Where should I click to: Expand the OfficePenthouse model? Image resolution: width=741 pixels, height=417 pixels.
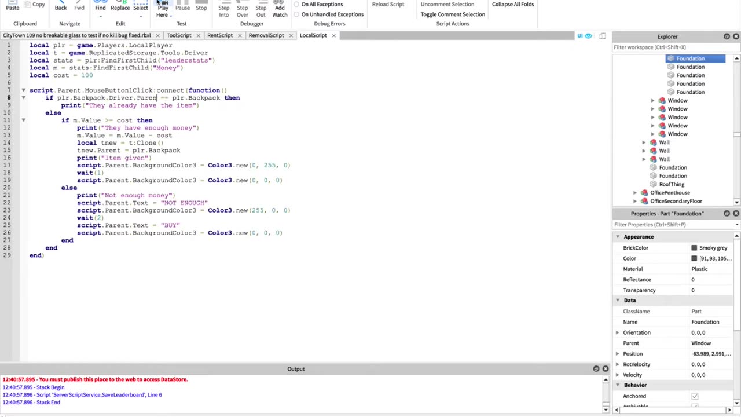click(635, 193)
